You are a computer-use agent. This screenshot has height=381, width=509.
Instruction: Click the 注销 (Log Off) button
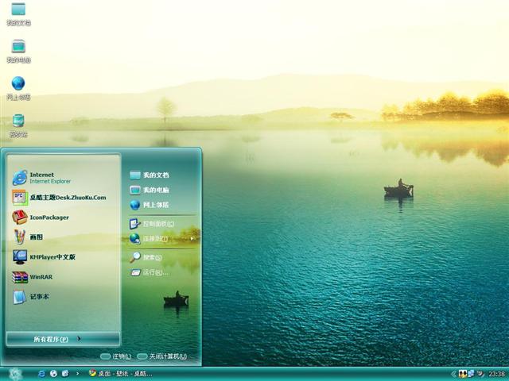[x=116, y=356]
